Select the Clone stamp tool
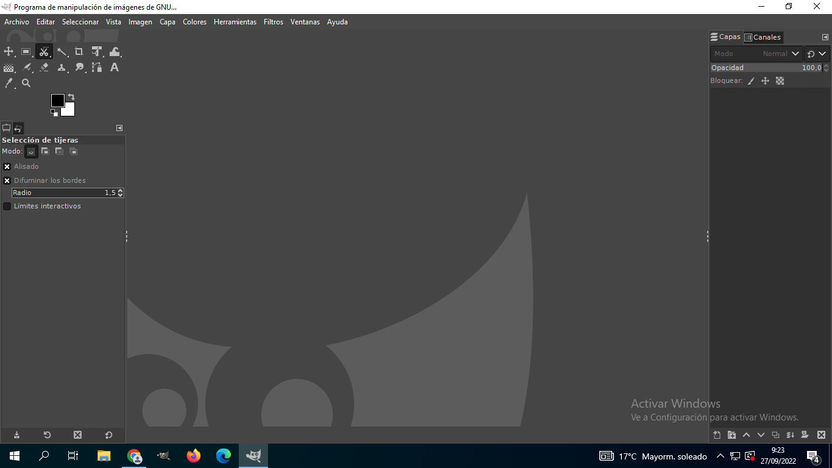The image size is (832, 468). (x=62, y=68)
